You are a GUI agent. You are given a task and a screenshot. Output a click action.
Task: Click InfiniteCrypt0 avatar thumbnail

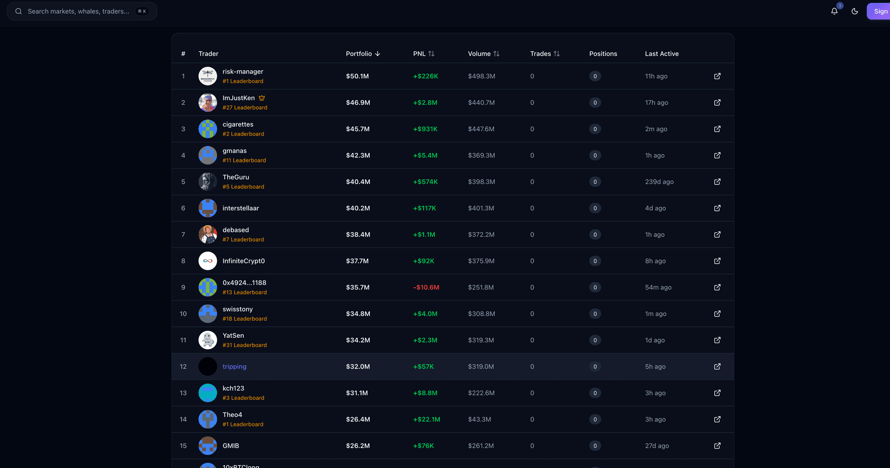[x=208, y=261]
